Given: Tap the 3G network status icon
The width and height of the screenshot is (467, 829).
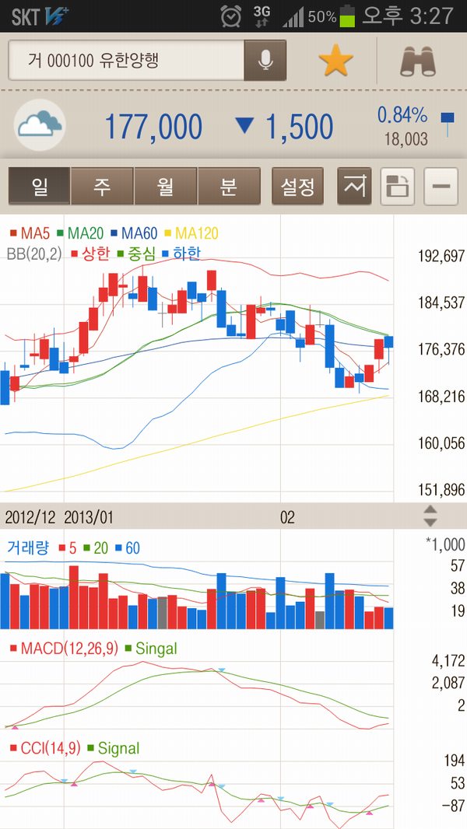Looking at the screenshot, I should (x=262, y=16).
